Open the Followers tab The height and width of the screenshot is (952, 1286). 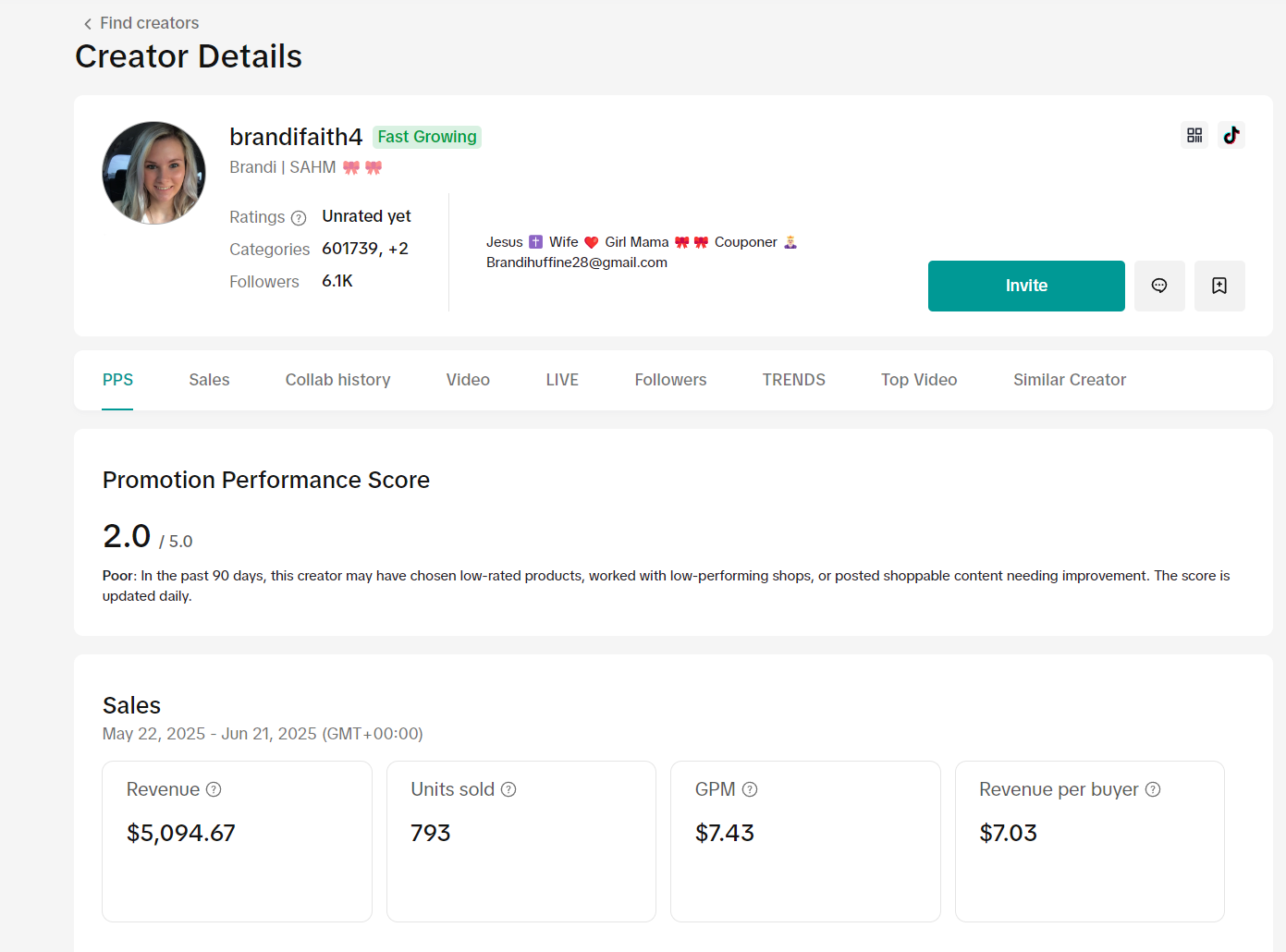coord(670,380)
